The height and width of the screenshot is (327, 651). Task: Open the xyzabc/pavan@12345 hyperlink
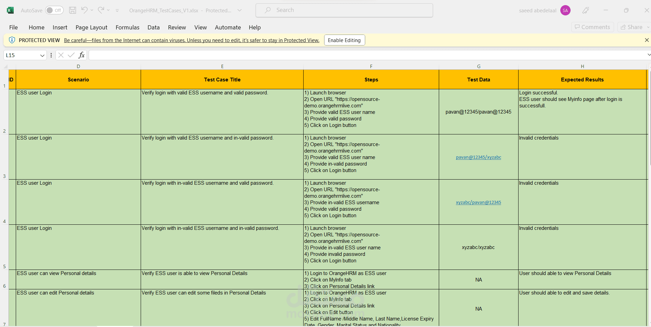[x=478, y=202]
